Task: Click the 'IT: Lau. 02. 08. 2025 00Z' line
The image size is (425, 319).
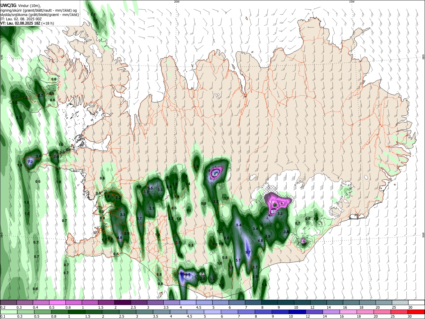Action: coord(22,19)
